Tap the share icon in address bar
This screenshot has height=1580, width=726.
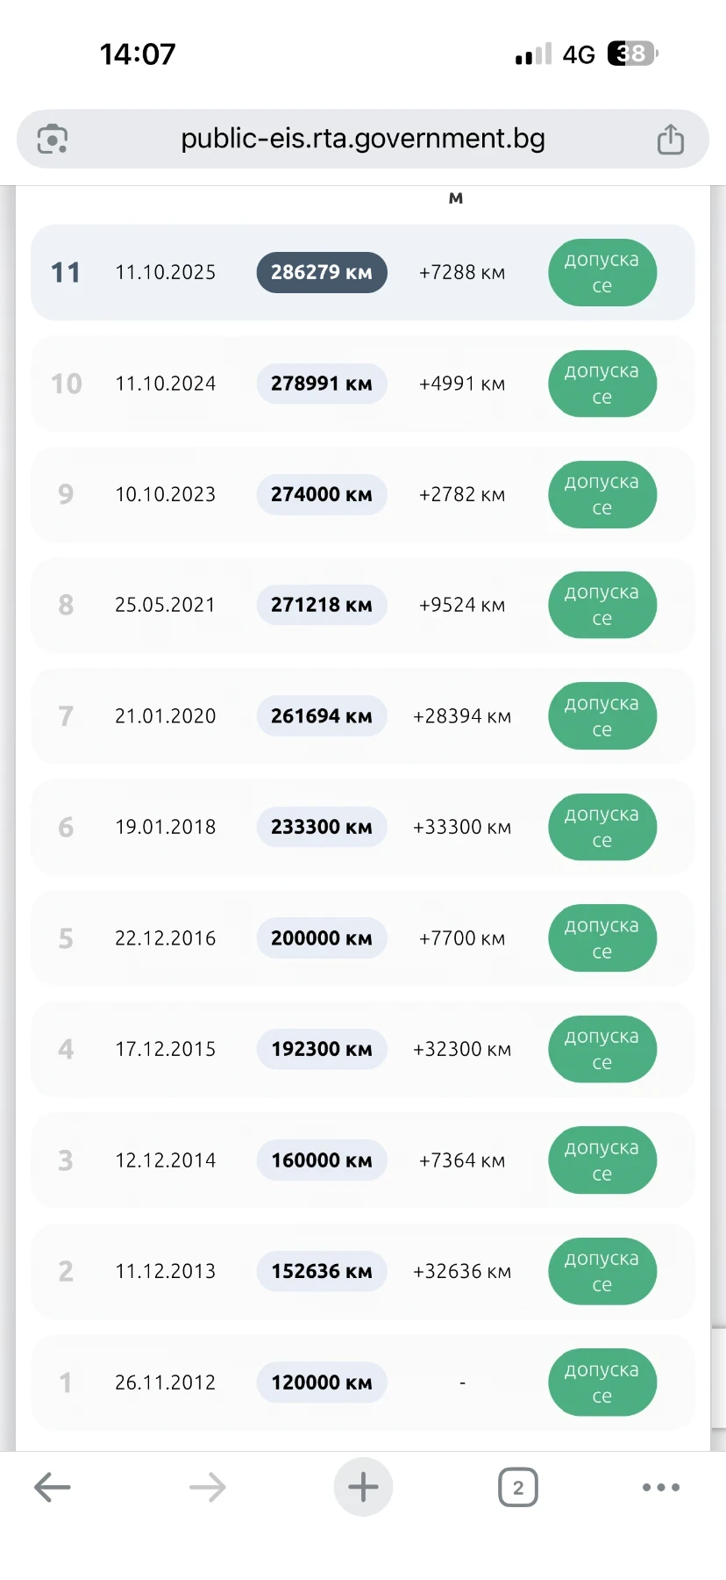[671, 139]
